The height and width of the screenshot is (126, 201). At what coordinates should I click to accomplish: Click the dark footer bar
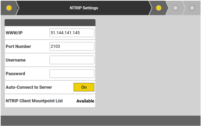(100, 120)
